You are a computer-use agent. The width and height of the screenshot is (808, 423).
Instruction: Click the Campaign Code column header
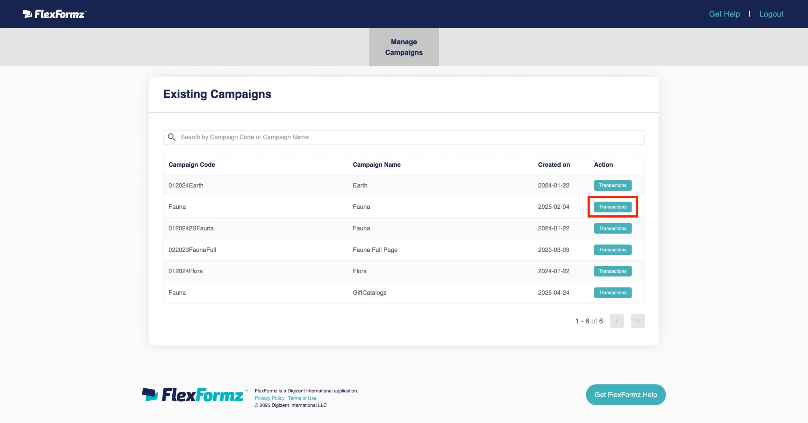tap(192, 164)
